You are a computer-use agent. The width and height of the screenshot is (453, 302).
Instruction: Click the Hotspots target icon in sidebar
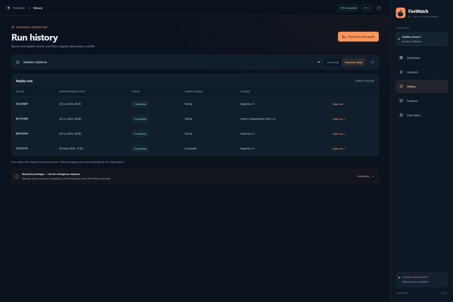(401, 72)
